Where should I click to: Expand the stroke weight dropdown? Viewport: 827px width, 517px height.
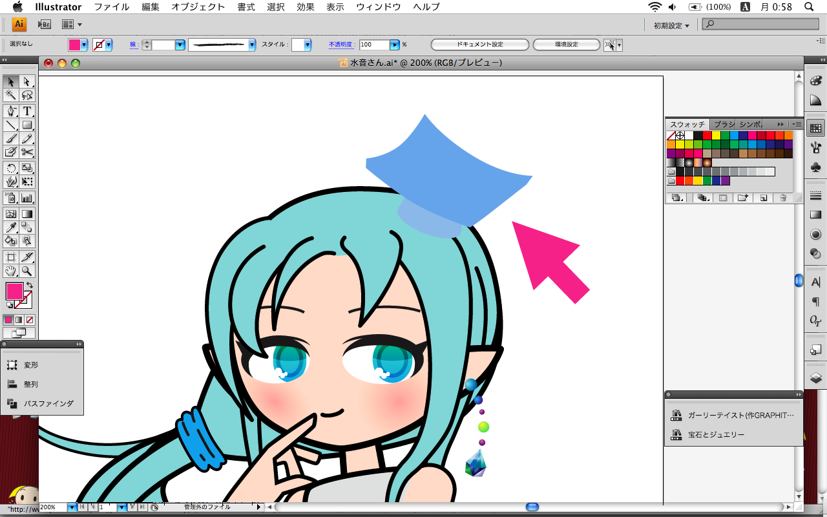180,45
